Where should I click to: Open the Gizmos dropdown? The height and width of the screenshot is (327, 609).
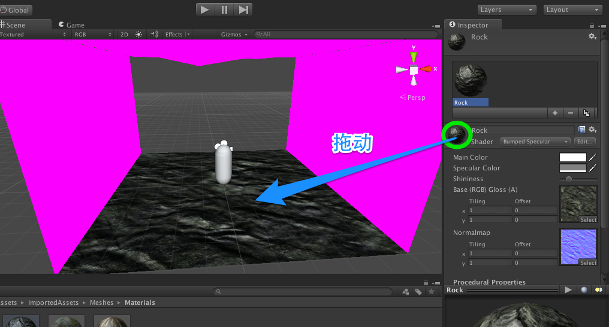(234, 35)
